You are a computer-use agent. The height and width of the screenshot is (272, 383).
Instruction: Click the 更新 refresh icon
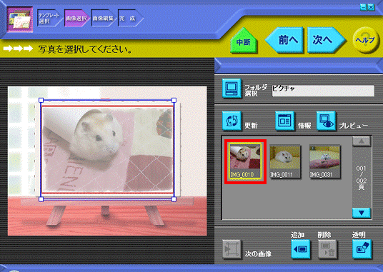232,121
